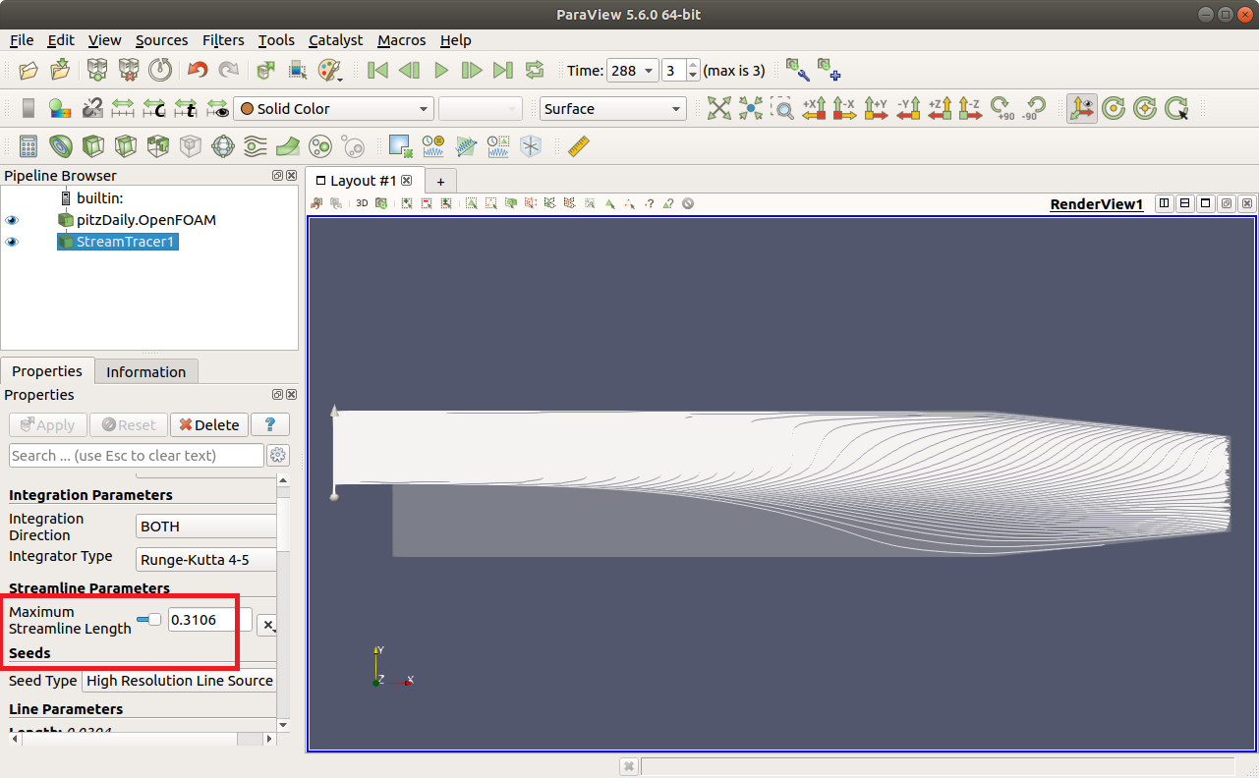This screenshot has height=778, width=1259.
Task: Rescale to data range over time
Action: coord(186,108)
